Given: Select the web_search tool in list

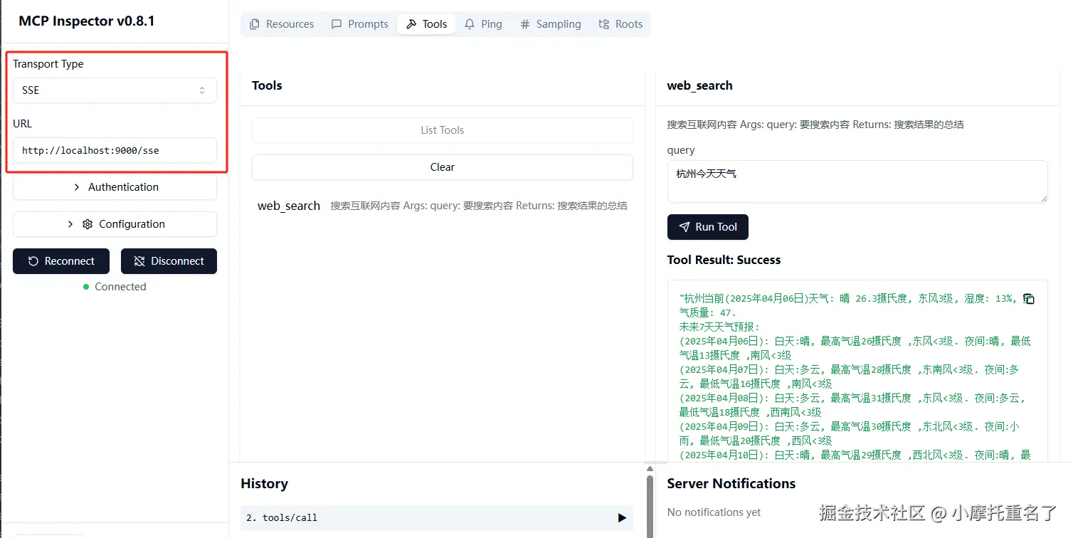Looking at the screenshot, I should point(443,206).
